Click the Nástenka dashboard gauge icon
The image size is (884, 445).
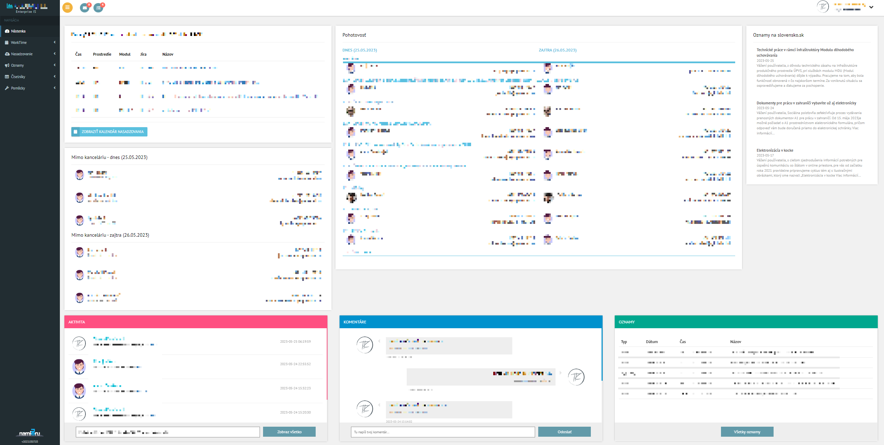click(7, 31)
